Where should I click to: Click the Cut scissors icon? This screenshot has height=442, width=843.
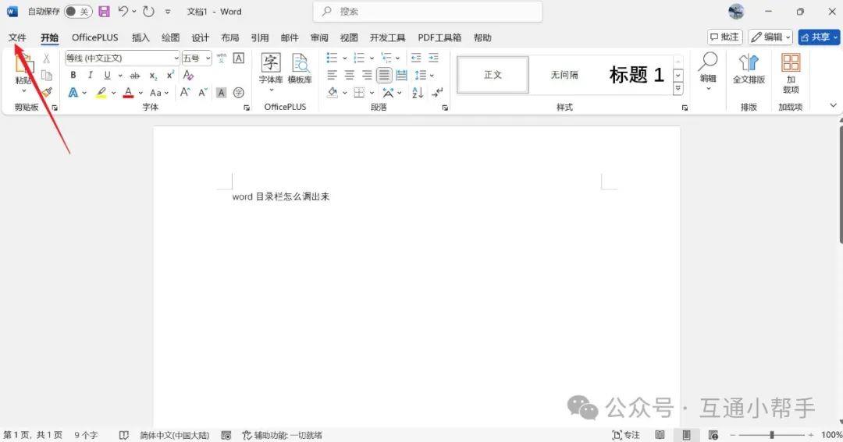pyautogui.click(x=46, y=58)
